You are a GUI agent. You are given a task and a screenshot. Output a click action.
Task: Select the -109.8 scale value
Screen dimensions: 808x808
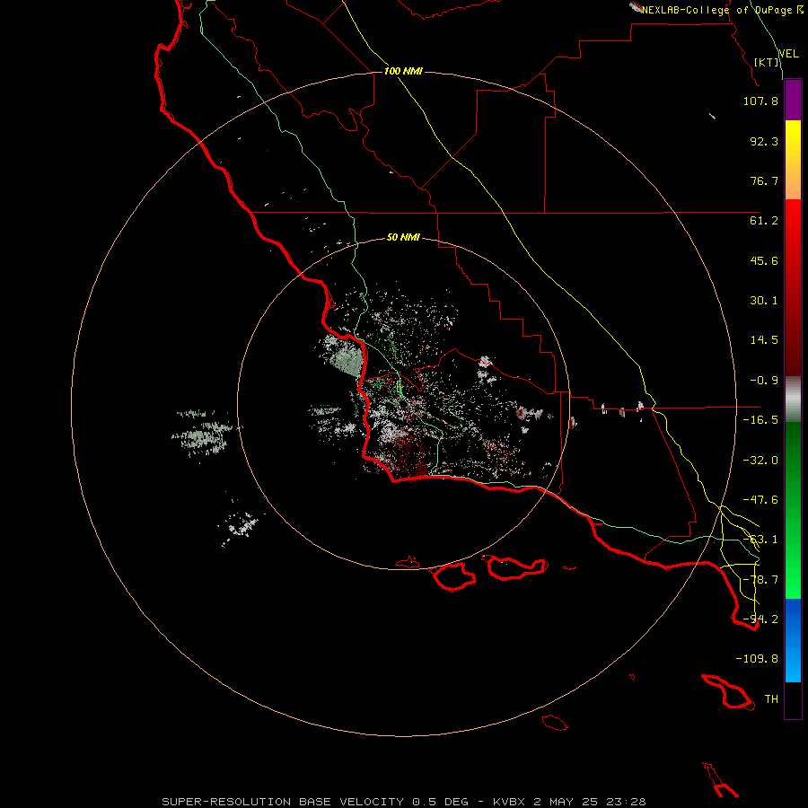click(x=757, y=659)
